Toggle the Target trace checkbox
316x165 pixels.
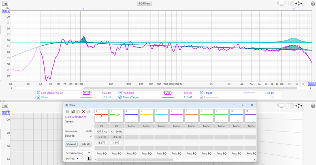tap(201, 93)
